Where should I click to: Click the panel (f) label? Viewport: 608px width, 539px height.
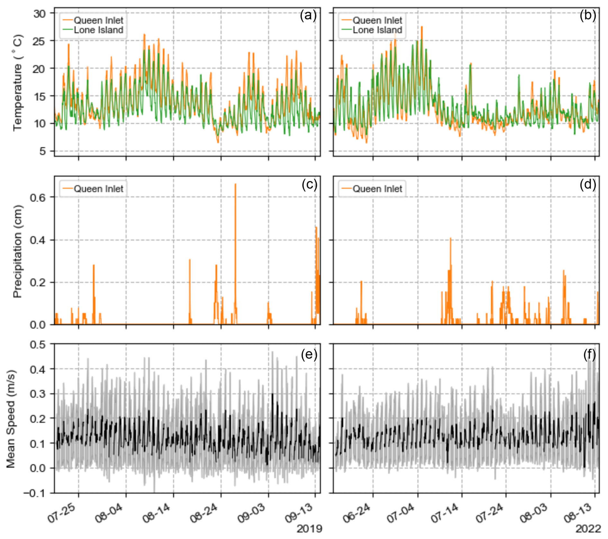point(589,354)
